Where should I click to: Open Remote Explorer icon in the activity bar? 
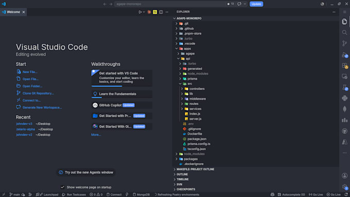[x=344, y=77]
